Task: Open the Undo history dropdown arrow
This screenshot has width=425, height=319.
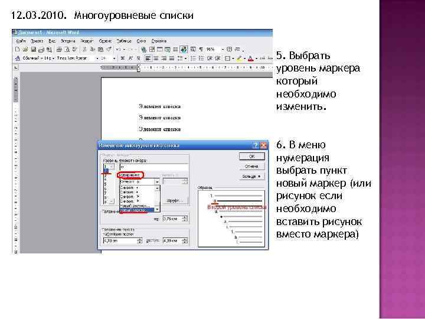Action: click(124, 50)
